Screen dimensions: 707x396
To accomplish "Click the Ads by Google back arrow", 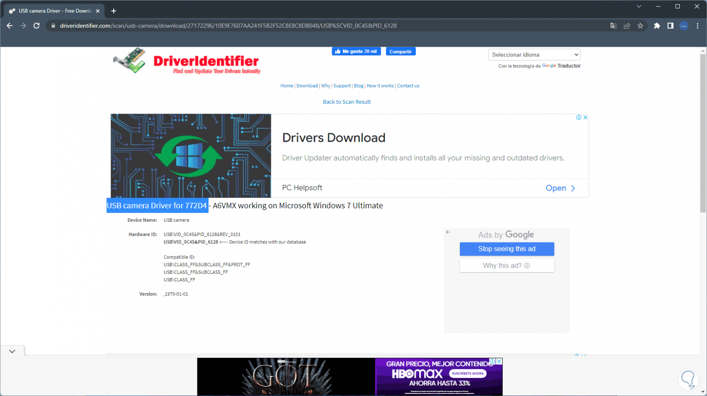I will [x=448, y=232].
